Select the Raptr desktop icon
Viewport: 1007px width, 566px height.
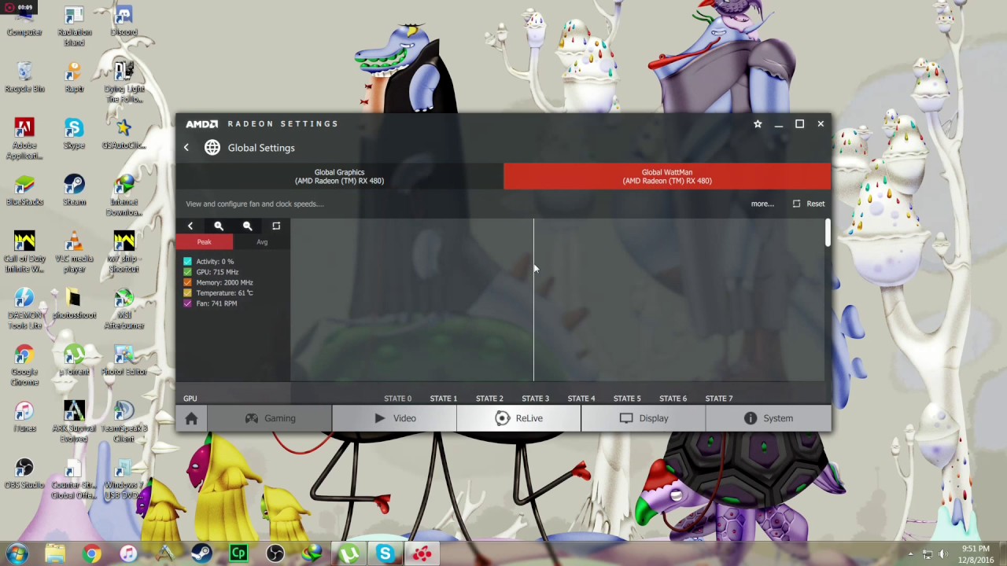click(74, 78)
